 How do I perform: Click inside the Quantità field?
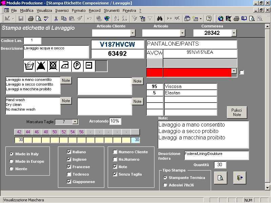click(x=220, y=165)
